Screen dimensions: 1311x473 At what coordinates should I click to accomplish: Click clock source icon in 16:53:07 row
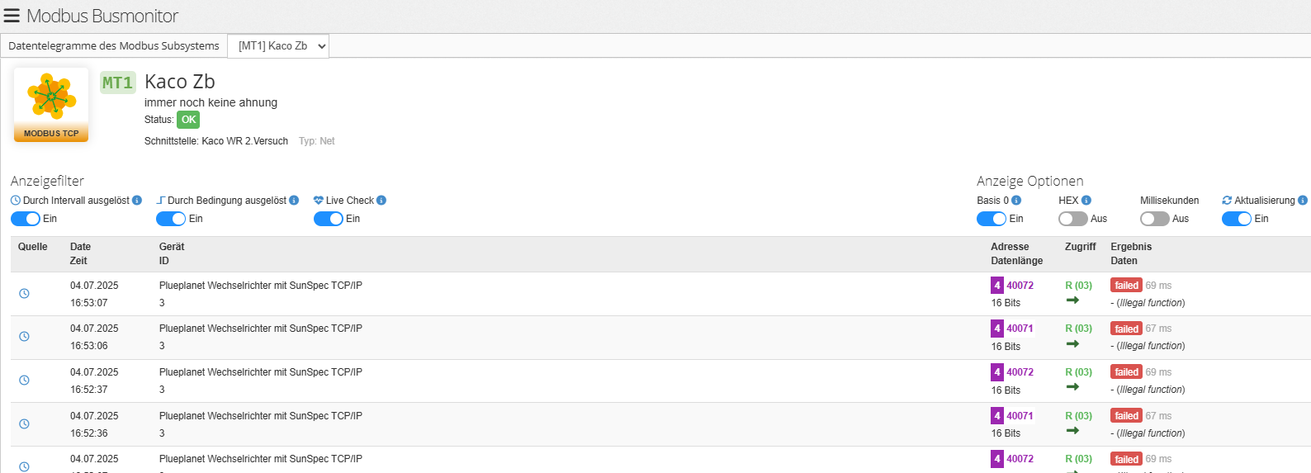(x=24, y=294)
